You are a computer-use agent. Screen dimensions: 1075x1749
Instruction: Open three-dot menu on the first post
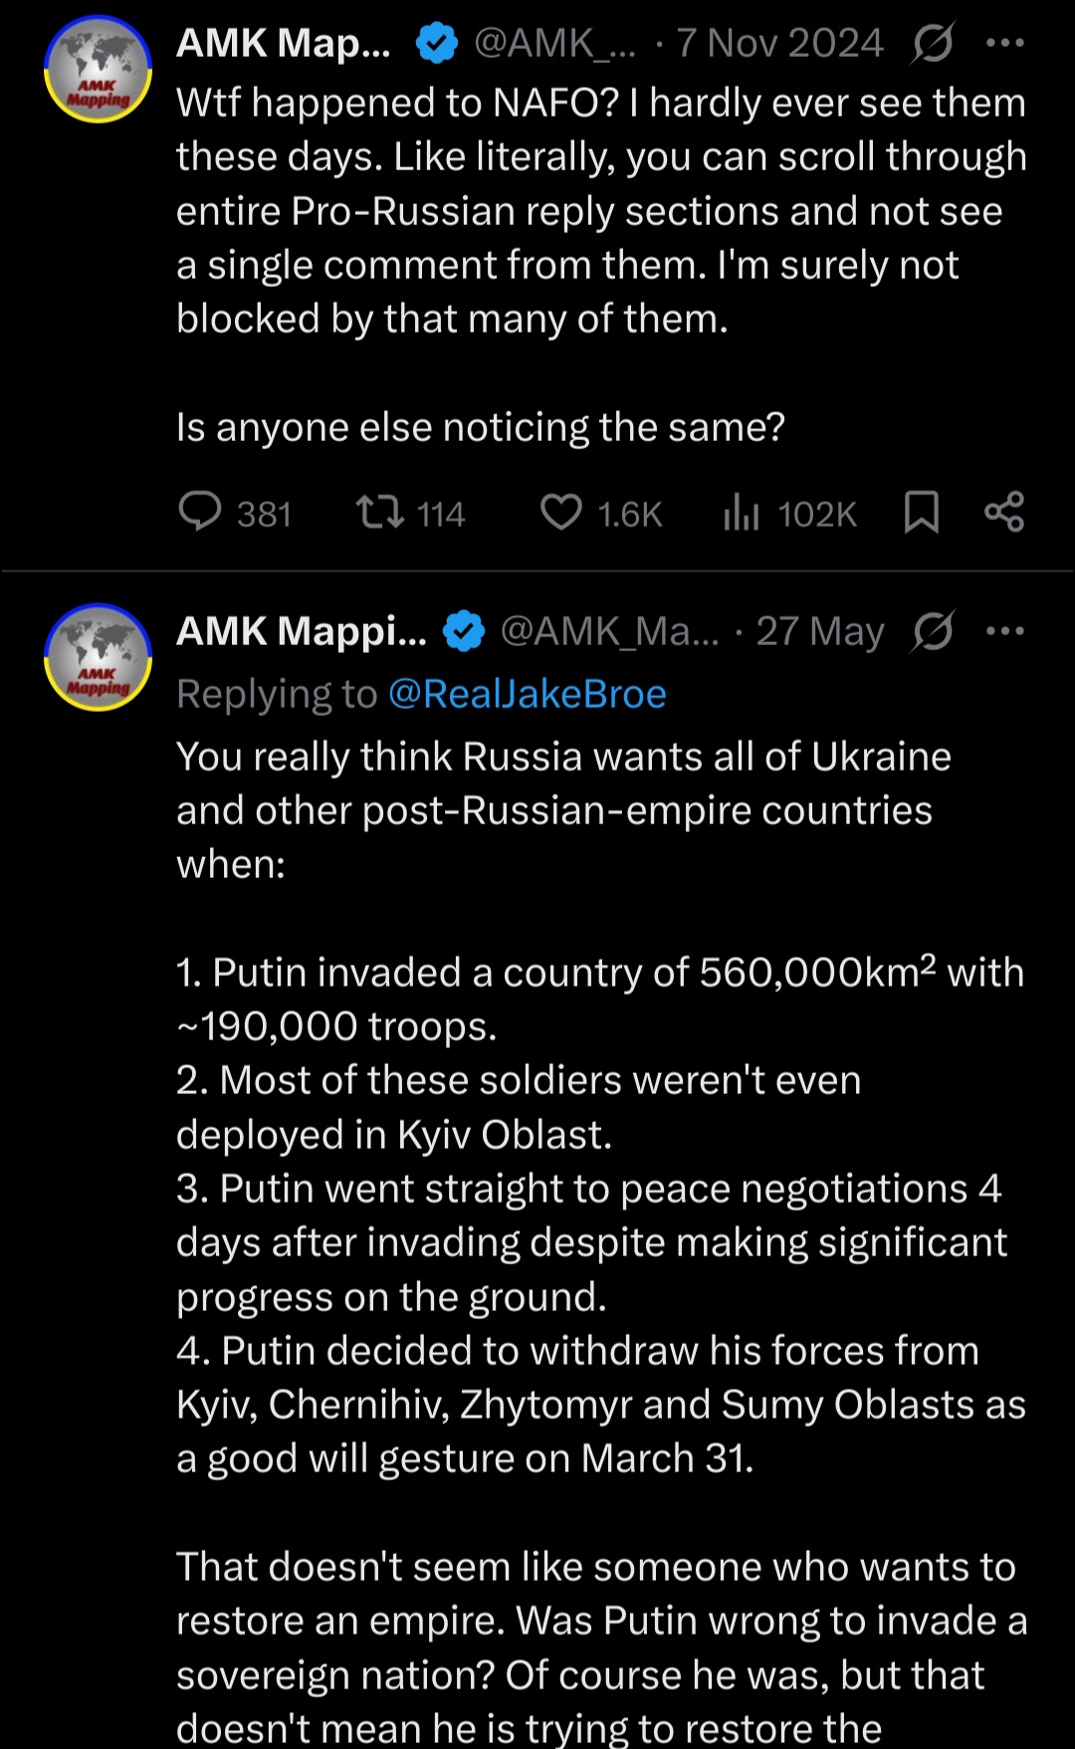(x=1004, y=43)
